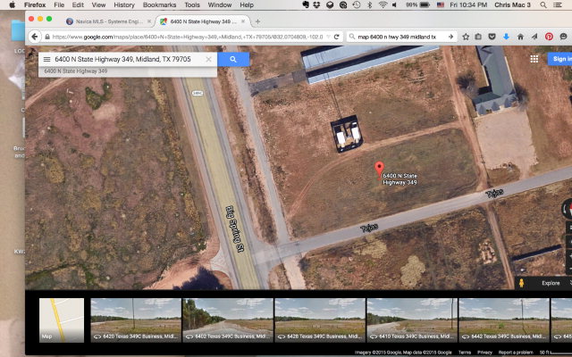Click the Privacy link

[484, 353]
